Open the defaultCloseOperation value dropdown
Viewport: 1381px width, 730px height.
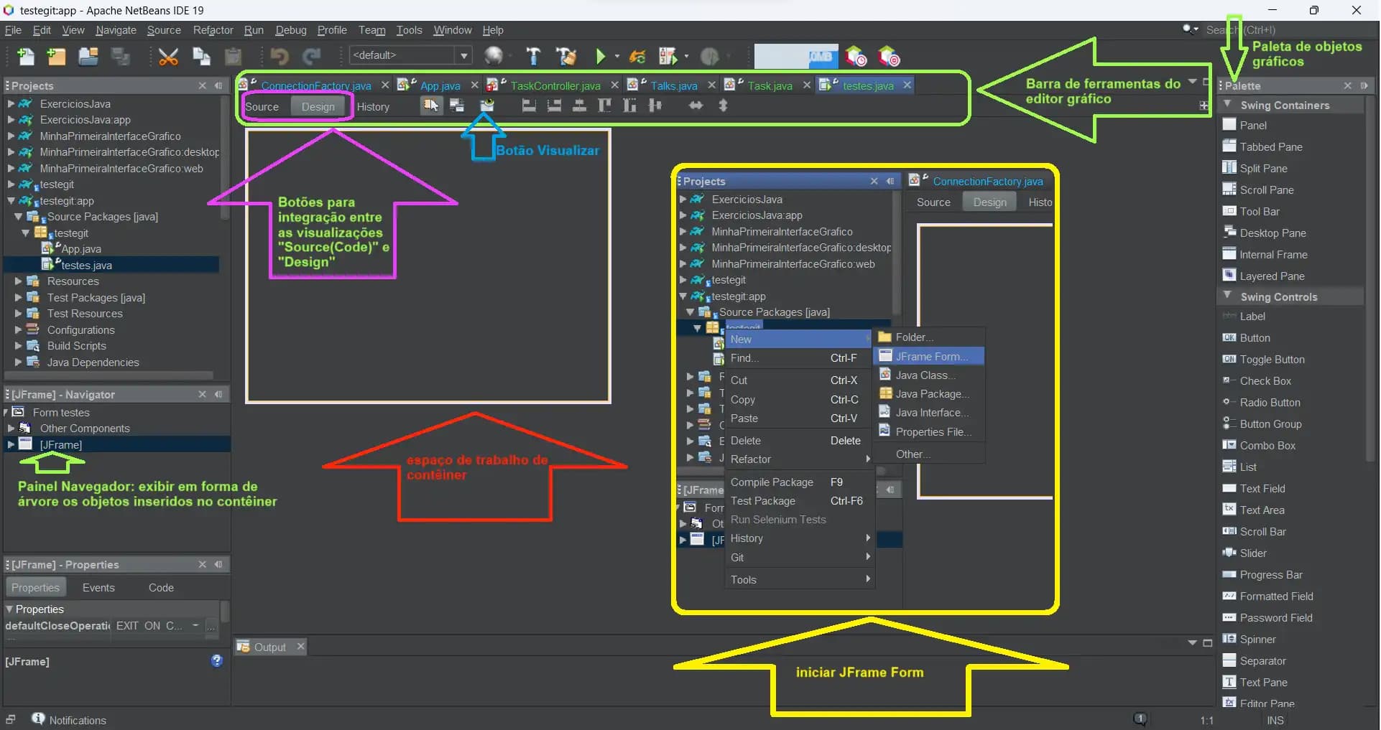[195, 625]
